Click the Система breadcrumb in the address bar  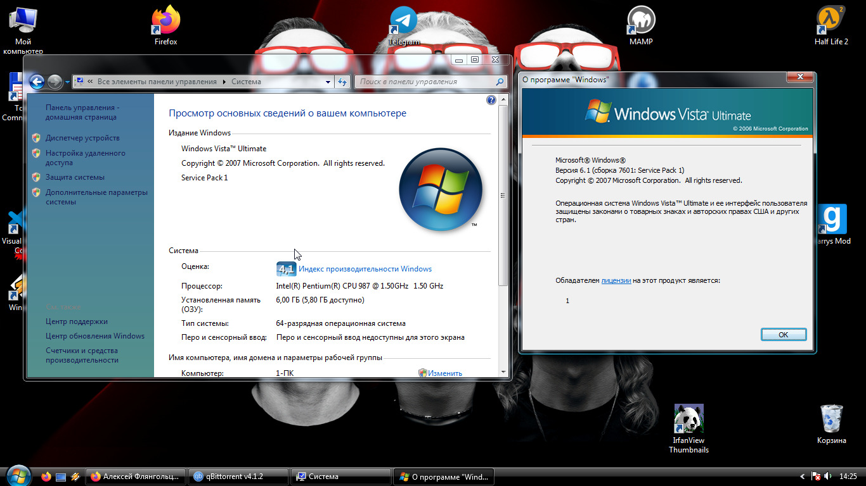tap(246, 82)
